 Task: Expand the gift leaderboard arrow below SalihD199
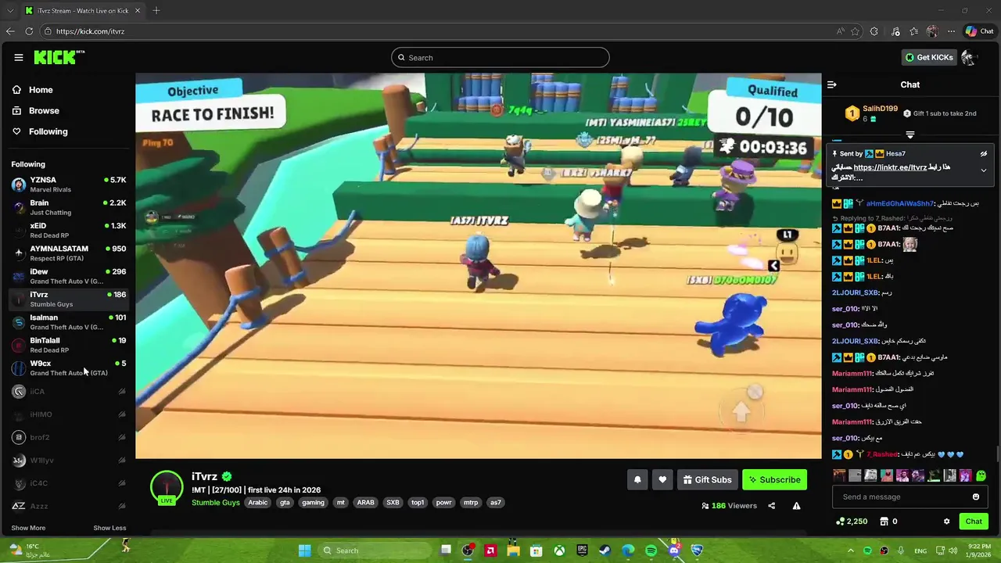coord(910,134)
